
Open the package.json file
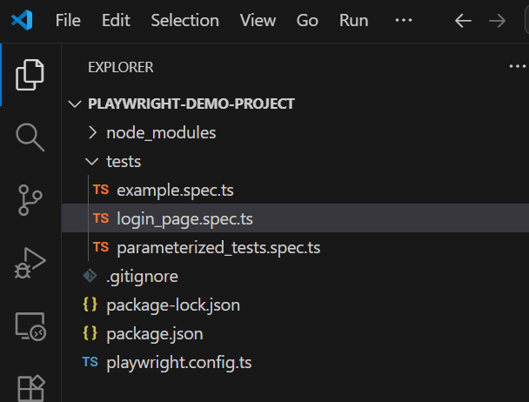[x=155, y=333]
